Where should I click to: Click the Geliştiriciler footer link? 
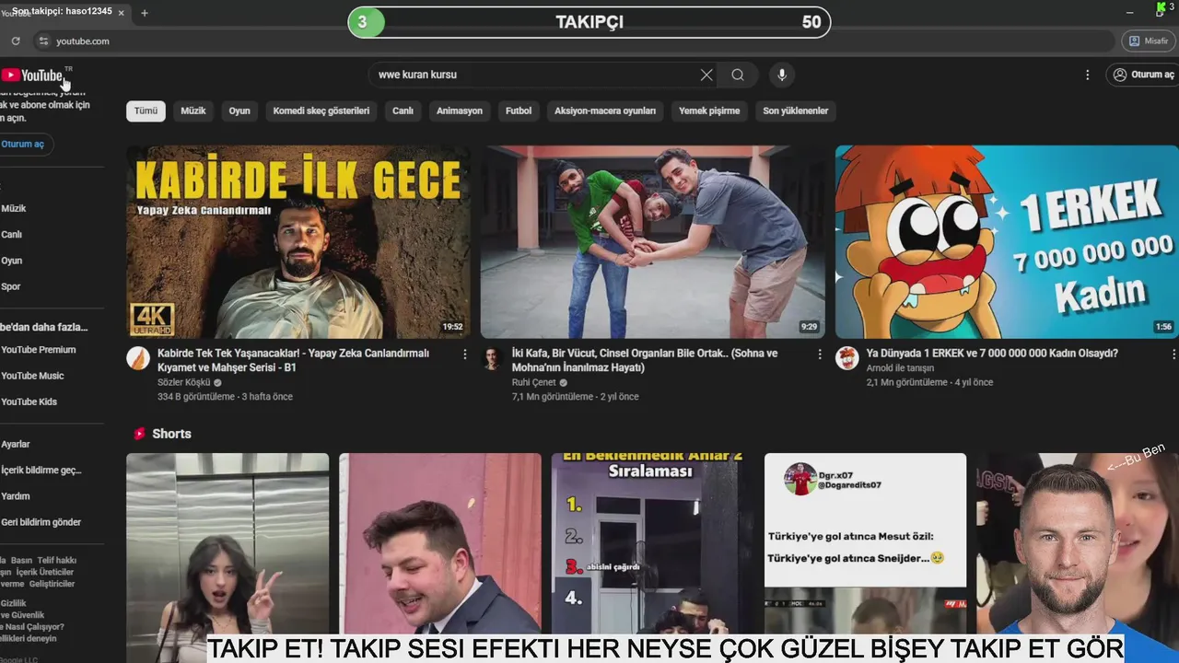52,585
